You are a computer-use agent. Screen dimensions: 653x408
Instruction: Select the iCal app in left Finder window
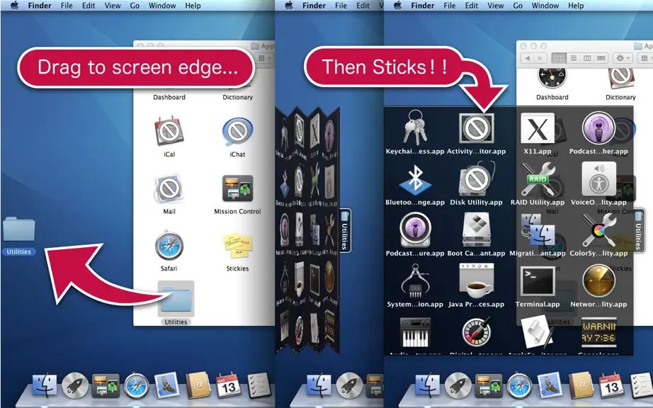pyautogui.click(x=169, y=132)
